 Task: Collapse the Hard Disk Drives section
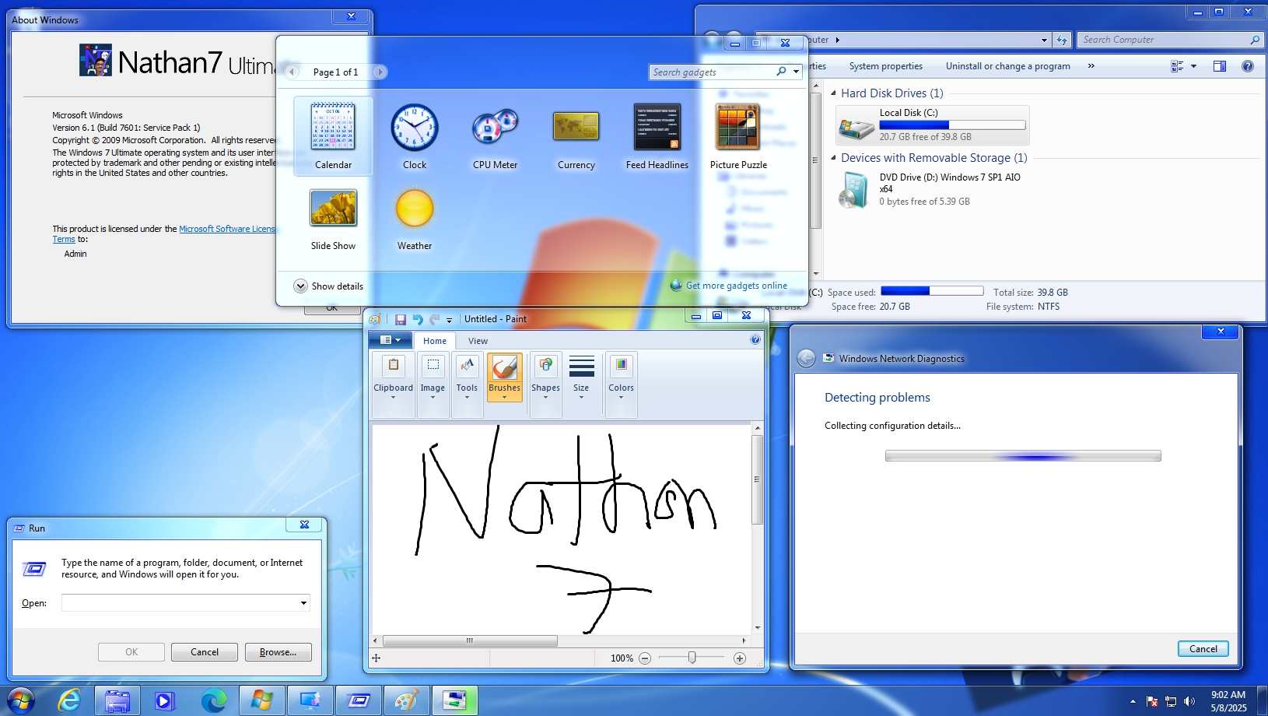click(834, 93)
